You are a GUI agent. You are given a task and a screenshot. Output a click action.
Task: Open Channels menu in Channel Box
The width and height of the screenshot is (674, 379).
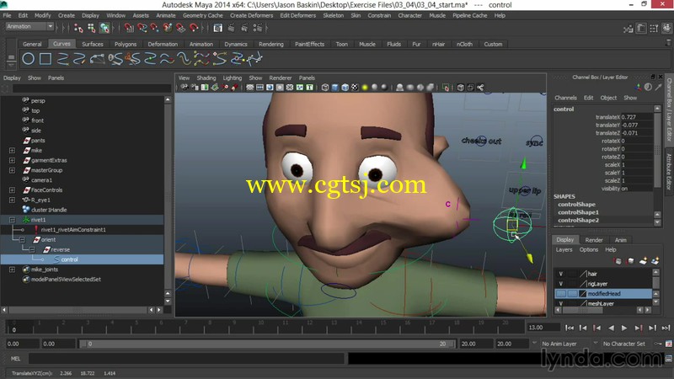pos(565,98)
